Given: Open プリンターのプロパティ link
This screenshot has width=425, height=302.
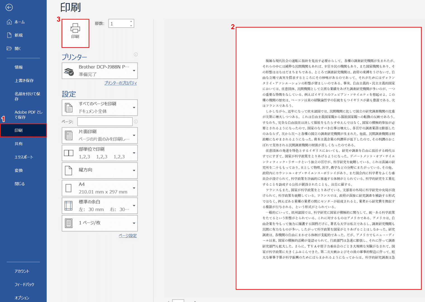Looking at the screenshot, I should pos(121,83).
